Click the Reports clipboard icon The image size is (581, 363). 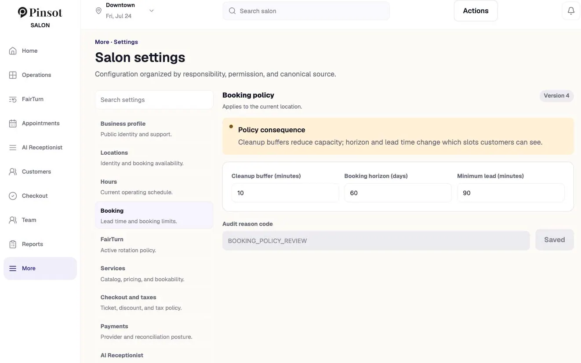pyautogui.click(x=13, y=244)
